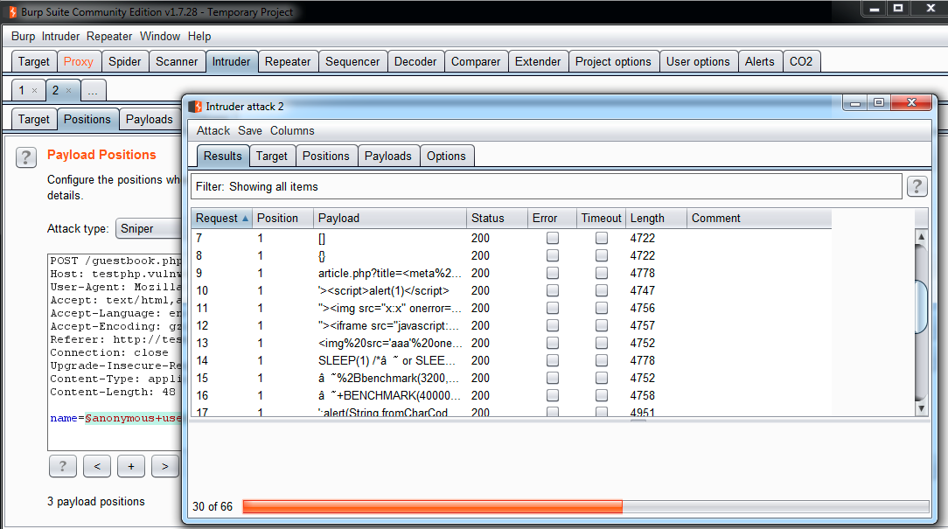Open the Save menu in attack window
The width and height of the screenshot is (948, 529).
pyautogui.click(x=250, y=130)
